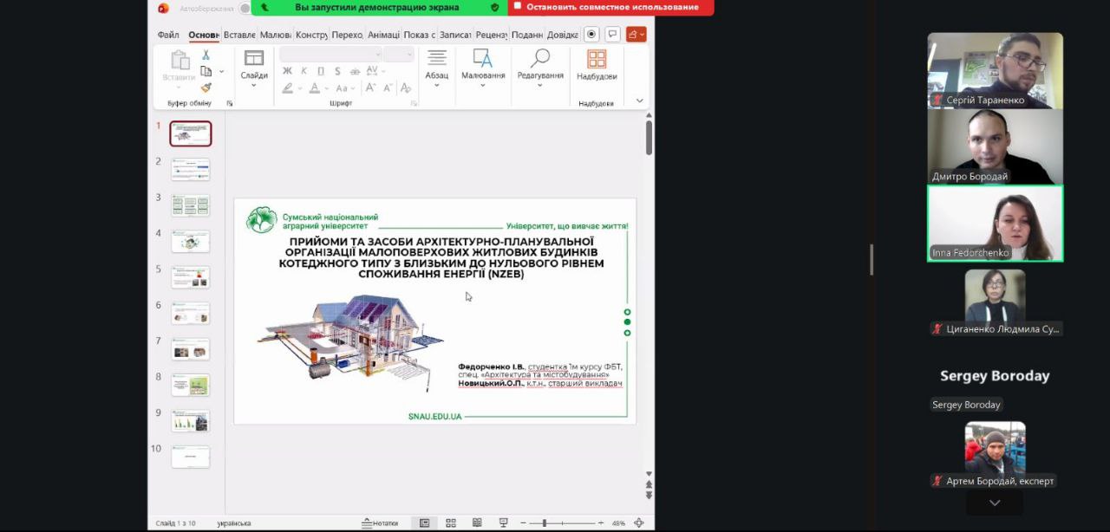Viewport: 1110px width, 532px height.
Task: Toggle bold Ж formatting
Action: click(287, 71)
